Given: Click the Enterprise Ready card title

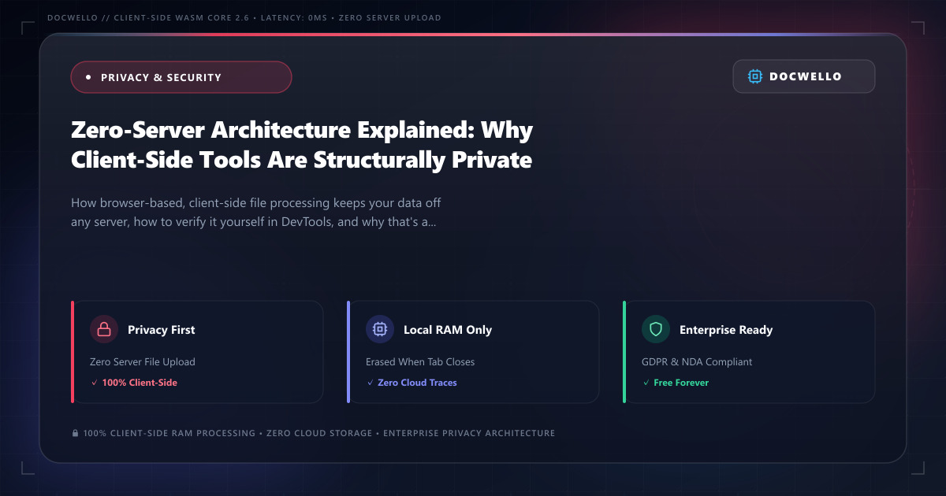Looking at the screenshot, I should click(726, 330).
